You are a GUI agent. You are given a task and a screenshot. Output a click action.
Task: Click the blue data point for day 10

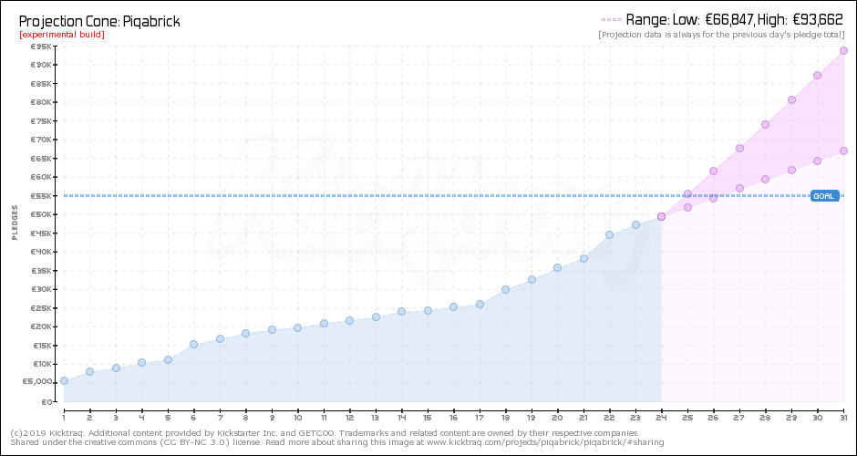point(298,328)
